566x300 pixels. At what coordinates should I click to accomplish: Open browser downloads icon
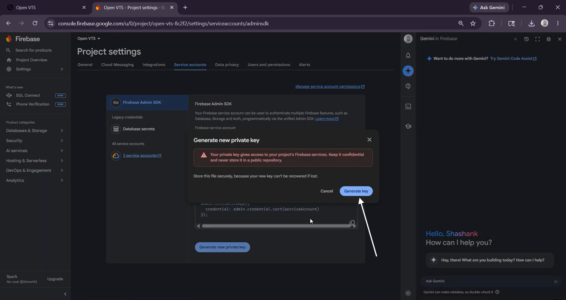[x=531, y=24]
